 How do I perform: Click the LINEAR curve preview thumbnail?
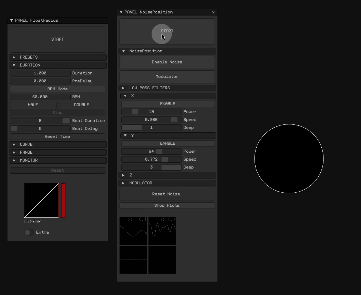41,201
